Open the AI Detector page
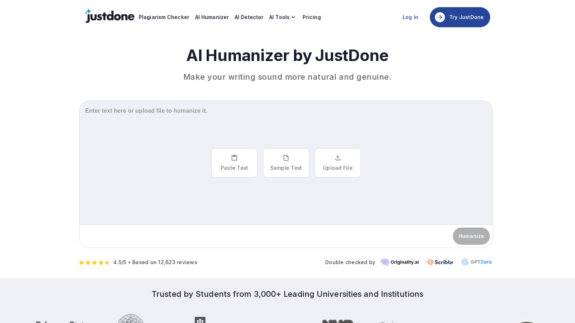 point(249,17)
